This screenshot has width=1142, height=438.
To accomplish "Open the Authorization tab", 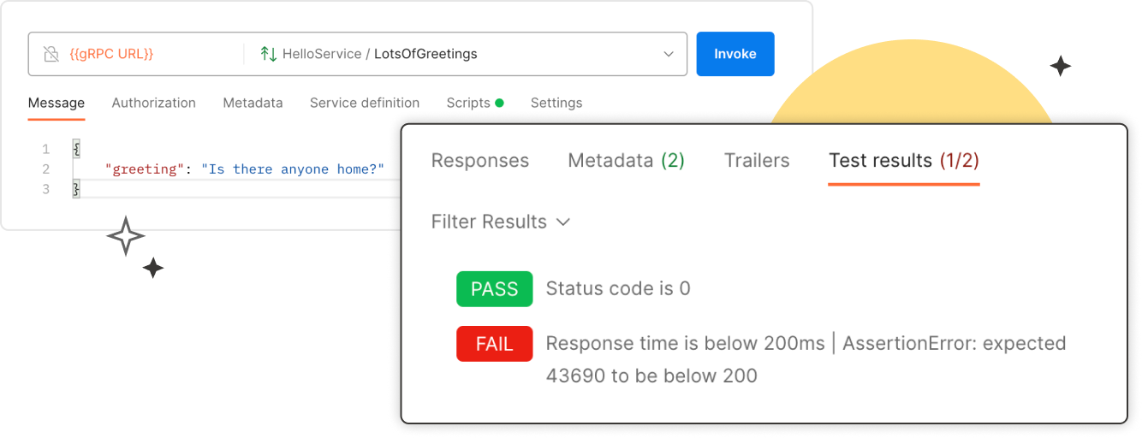I will 153,103.
